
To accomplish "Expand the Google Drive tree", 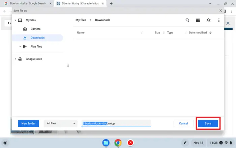I will (15, 59).
